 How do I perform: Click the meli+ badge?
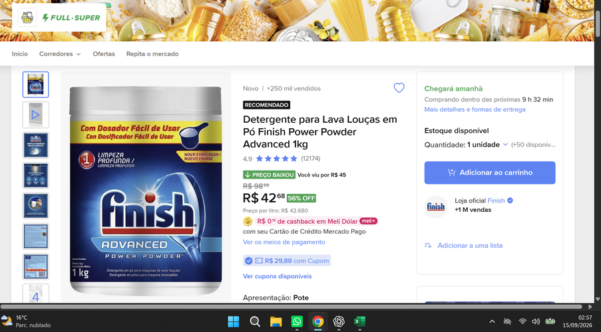(368, 221)
